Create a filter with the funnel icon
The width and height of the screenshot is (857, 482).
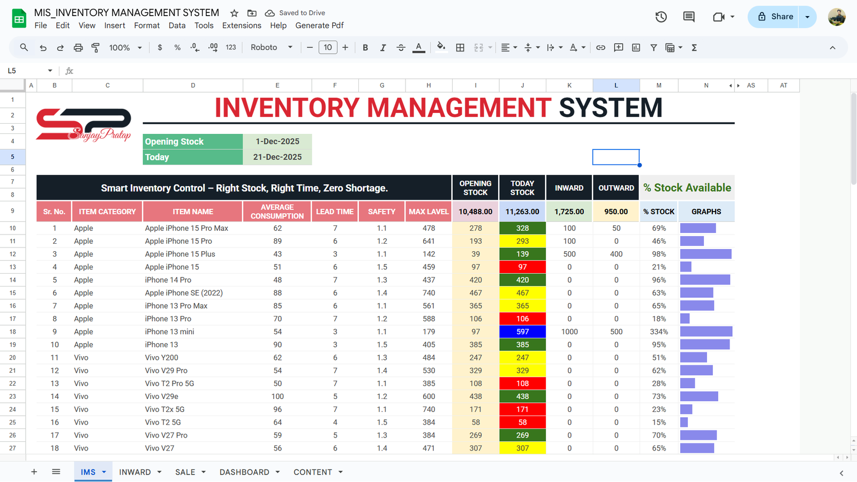pos(653,48)
